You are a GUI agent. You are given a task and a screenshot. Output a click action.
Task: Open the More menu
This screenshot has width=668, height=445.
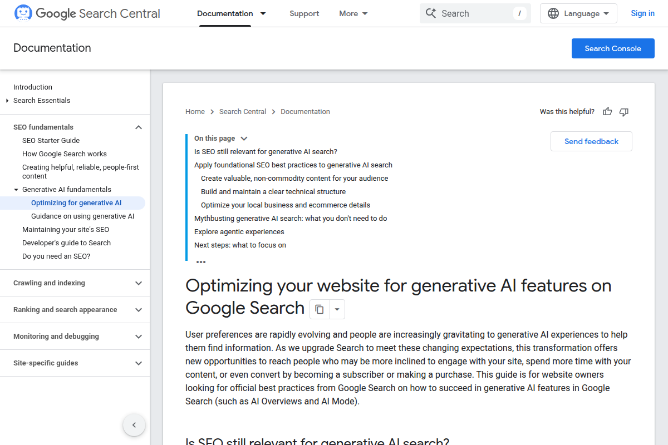pos(353,13)
